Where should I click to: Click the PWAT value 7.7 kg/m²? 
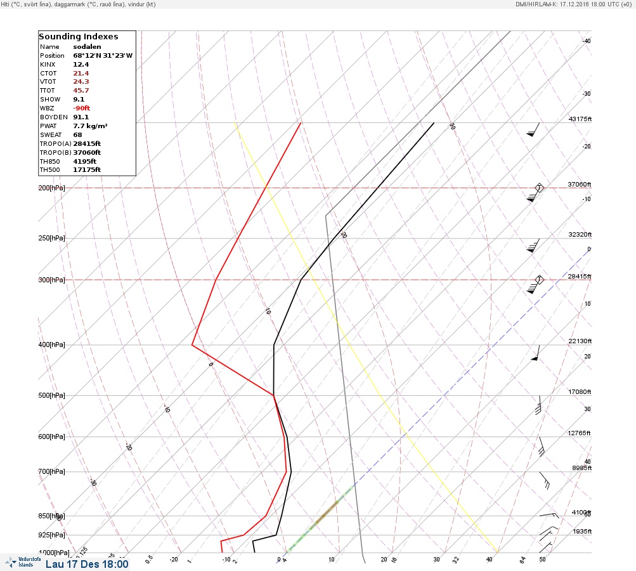click(91, 126)
